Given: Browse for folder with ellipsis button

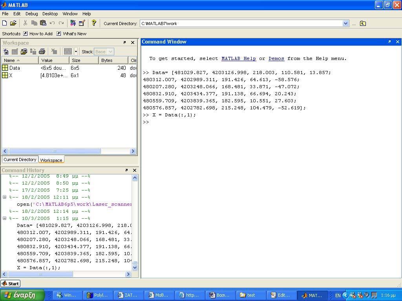Looking at the screenshot, I should click(354, 24).
